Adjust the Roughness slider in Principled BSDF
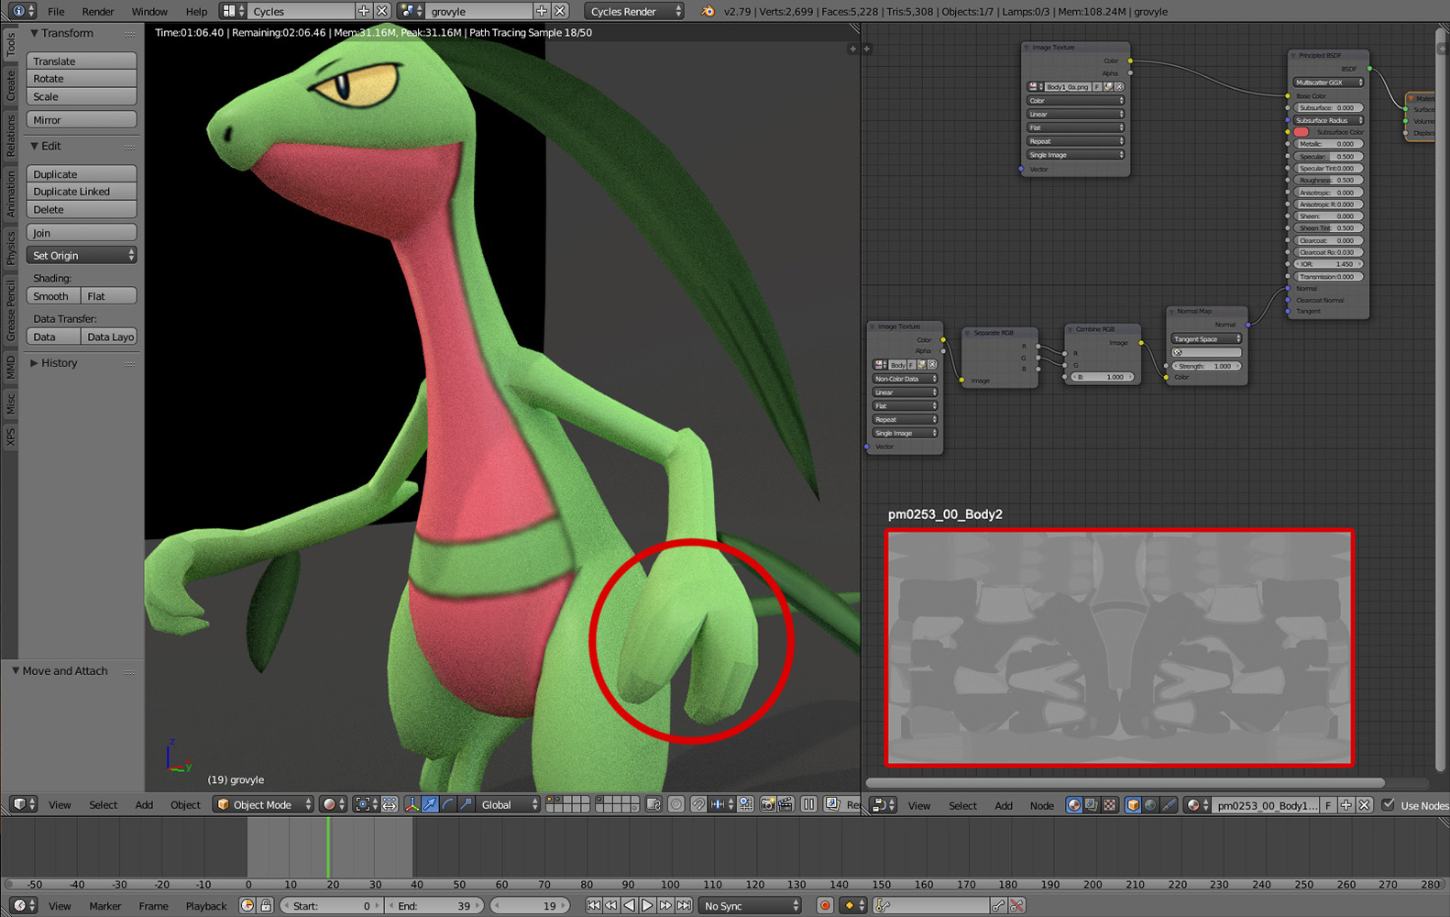The height and width of the screenshot is (917, 1450). pos(1328,180)
